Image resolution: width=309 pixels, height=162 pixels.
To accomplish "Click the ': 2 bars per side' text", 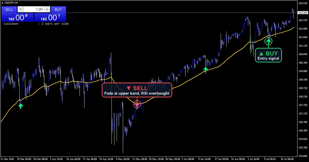I will point(53,24).
